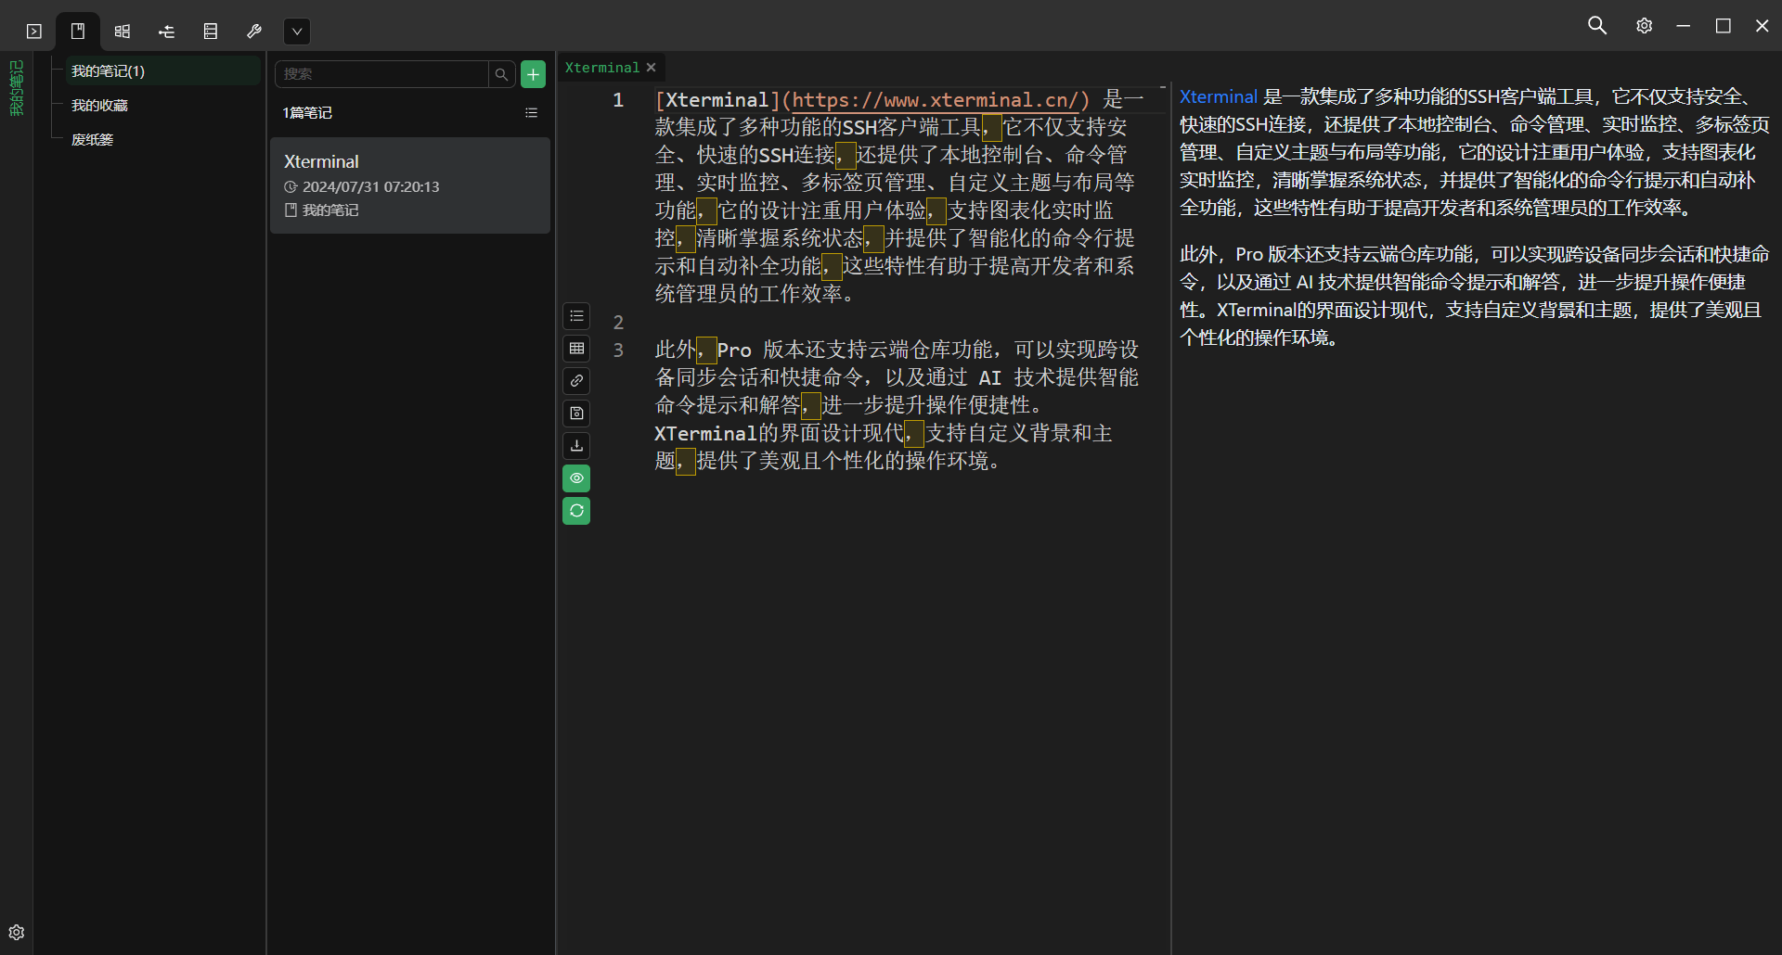Click the magnifier icon beside the 搜索 field
Screen dimensions: 1782x955
coord(501,74)
